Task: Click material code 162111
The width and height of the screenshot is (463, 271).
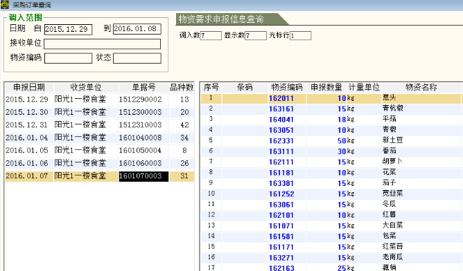Action: (281, 162)
